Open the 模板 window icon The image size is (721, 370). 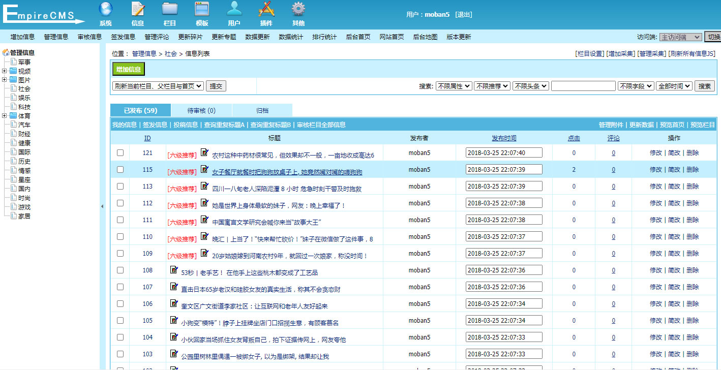coord(202,9)
